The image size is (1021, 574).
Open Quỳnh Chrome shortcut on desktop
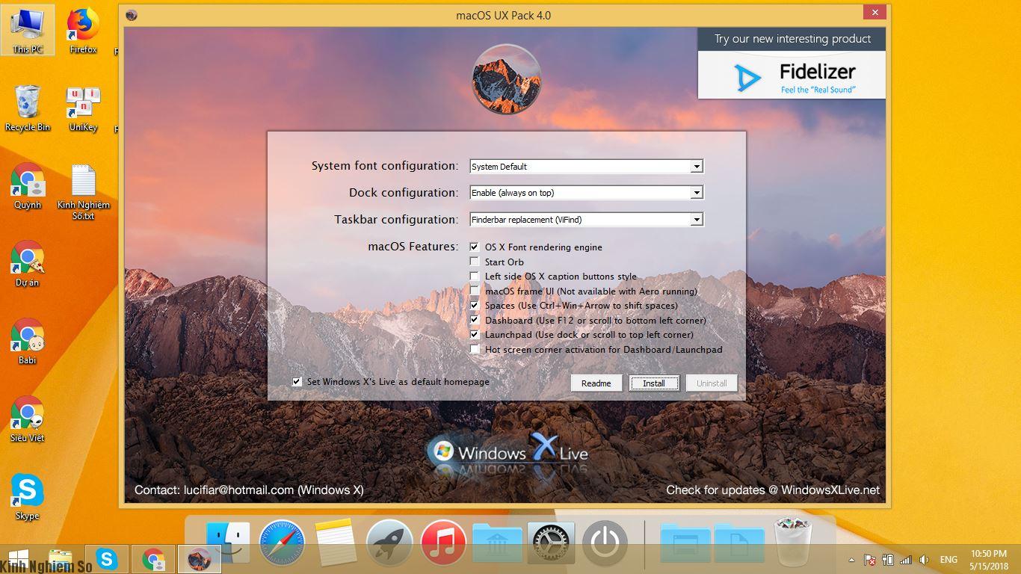point(28,186)
